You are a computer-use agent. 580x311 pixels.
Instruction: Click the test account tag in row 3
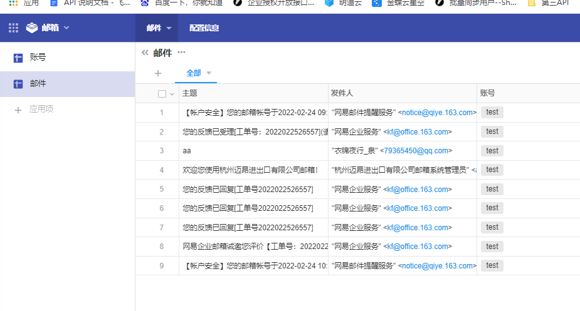tap(492, 151)
